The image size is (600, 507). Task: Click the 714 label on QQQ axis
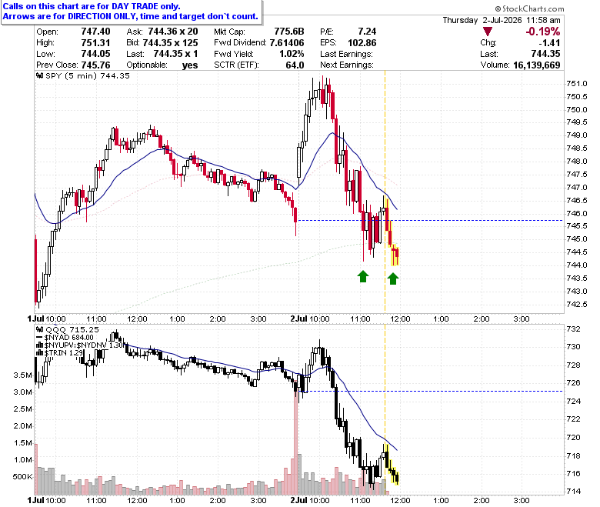[x=573, y=492]
